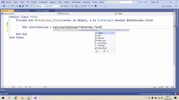Switch to the ModuloComercial.vb tab
This screenshot has height=100, width=179.
[x=22, y=11]
